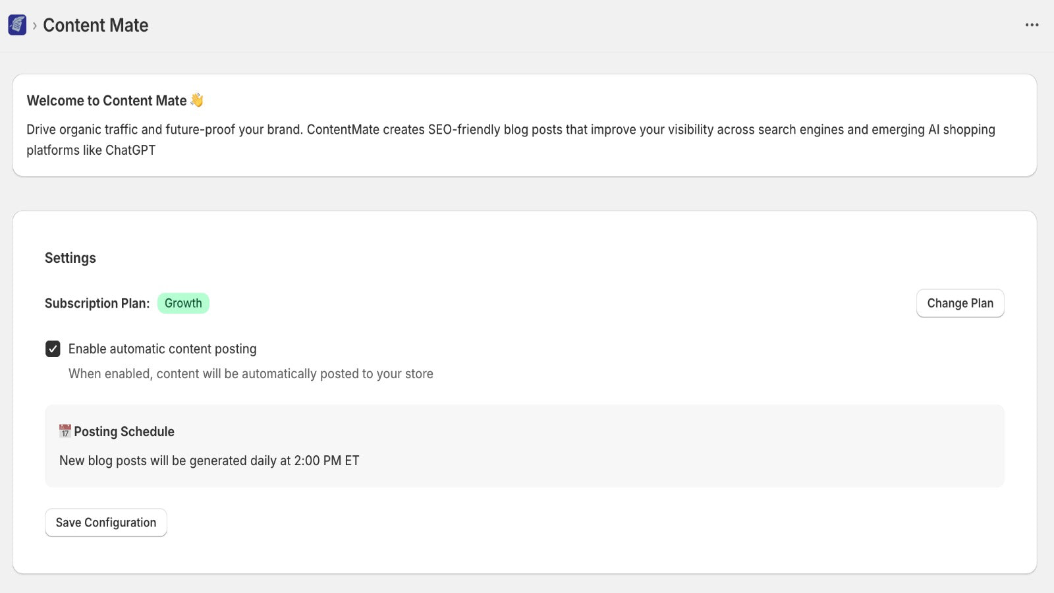The image size is (1054, 593).
Task: Click the waving hand emoji
Action: coord(197,100)
